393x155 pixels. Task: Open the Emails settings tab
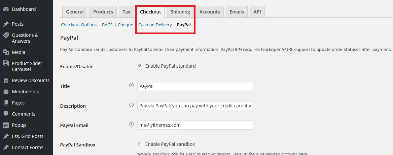[x=236, y=12]
